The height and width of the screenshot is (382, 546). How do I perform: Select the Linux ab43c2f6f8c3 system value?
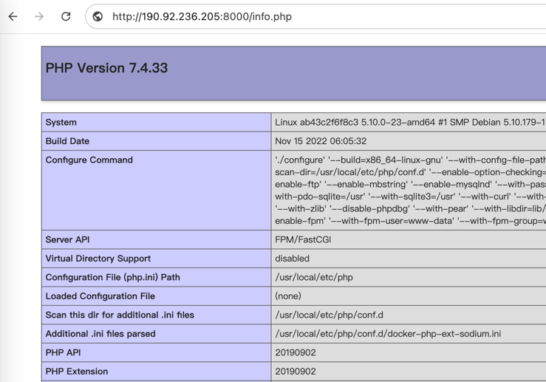pos(410,122)
